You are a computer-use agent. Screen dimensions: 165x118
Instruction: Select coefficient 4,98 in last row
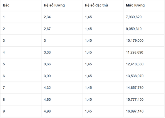pos(47,111)
